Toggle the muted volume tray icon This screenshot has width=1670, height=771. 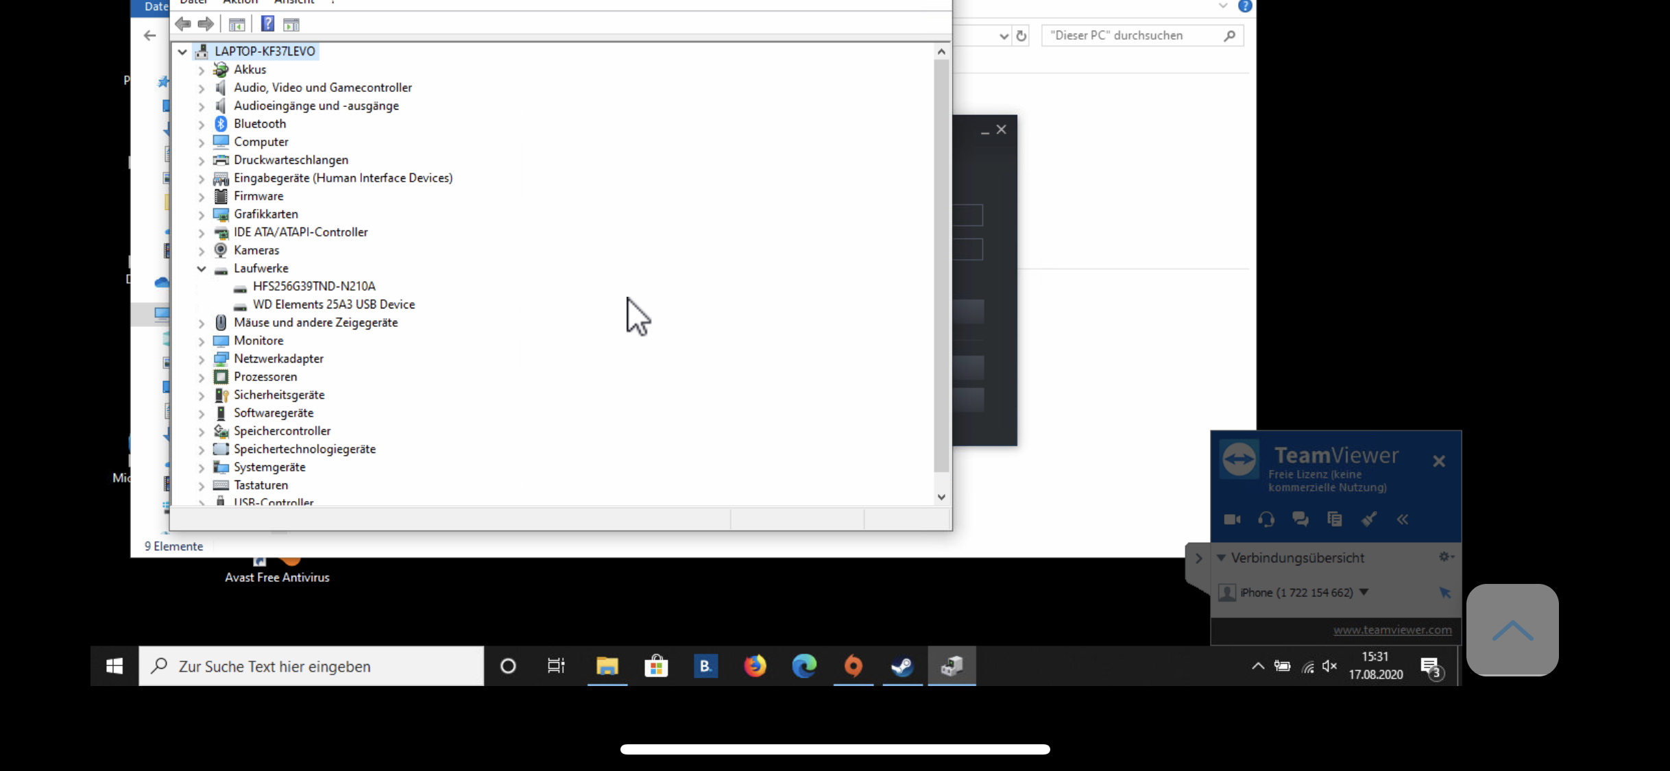(x=1329, y=666)
